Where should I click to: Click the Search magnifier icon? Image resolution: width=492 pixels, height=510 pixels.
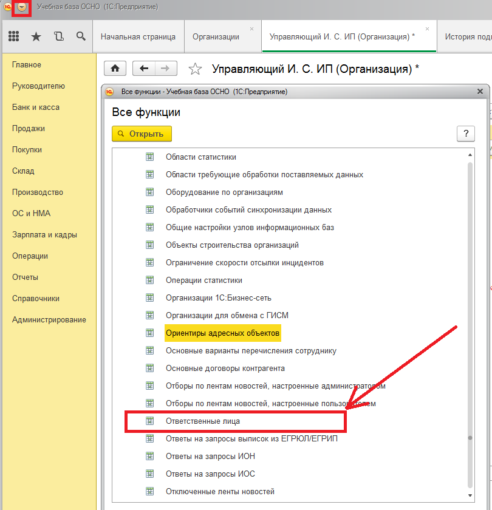point(81,36)
